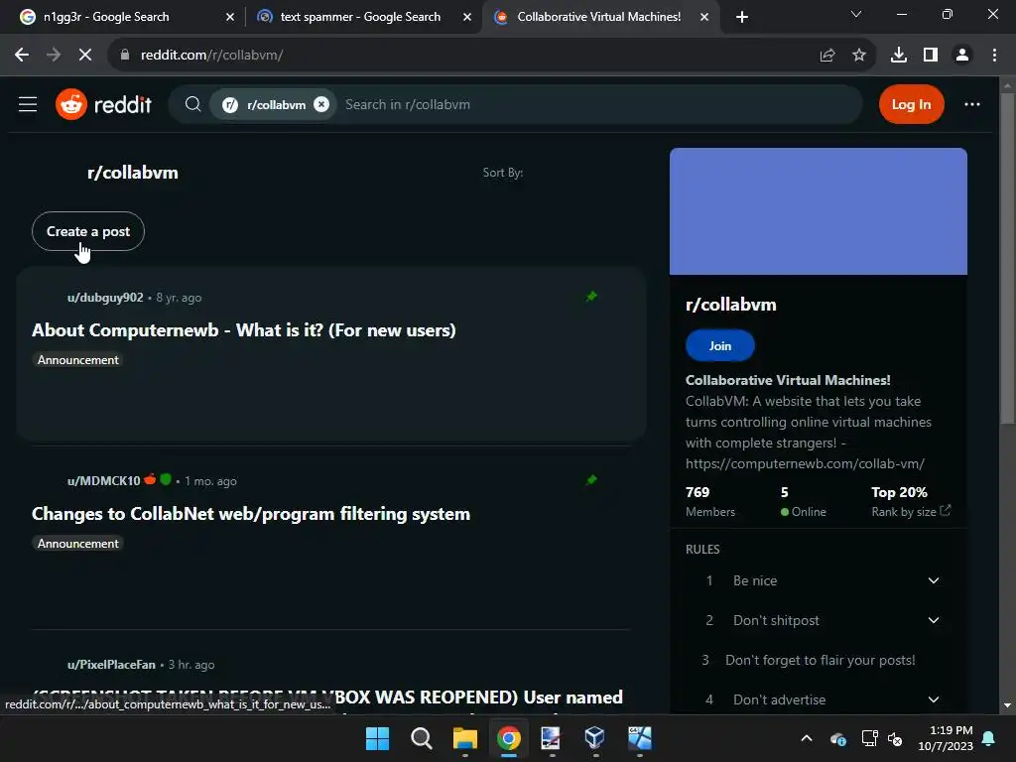Go forward in browser history

(54, 56)
